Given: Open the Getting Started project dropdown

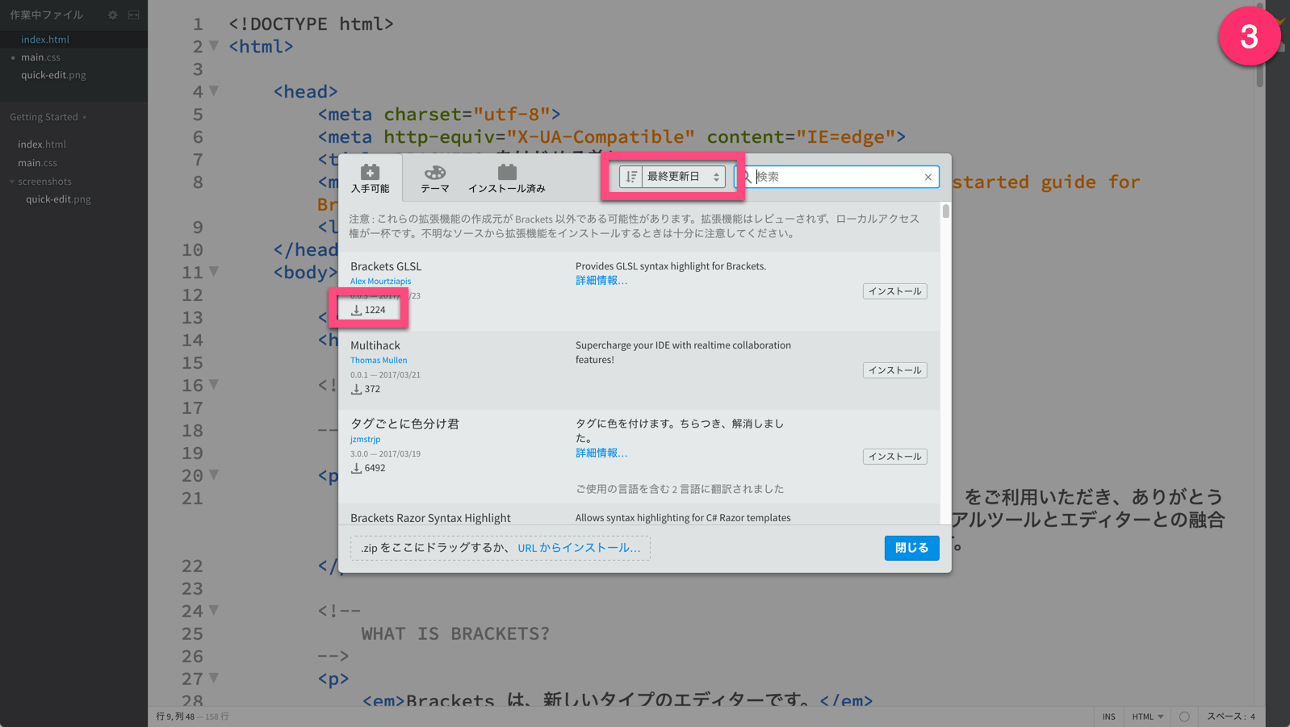Looking at the screenshot, I should click(48, 117).
